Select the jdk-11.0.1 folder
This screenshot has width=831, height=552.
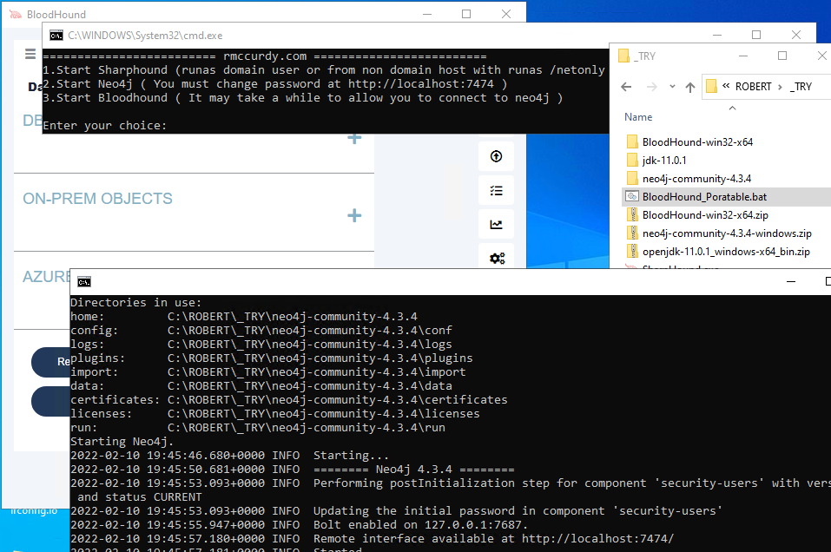tap(664, 160)
